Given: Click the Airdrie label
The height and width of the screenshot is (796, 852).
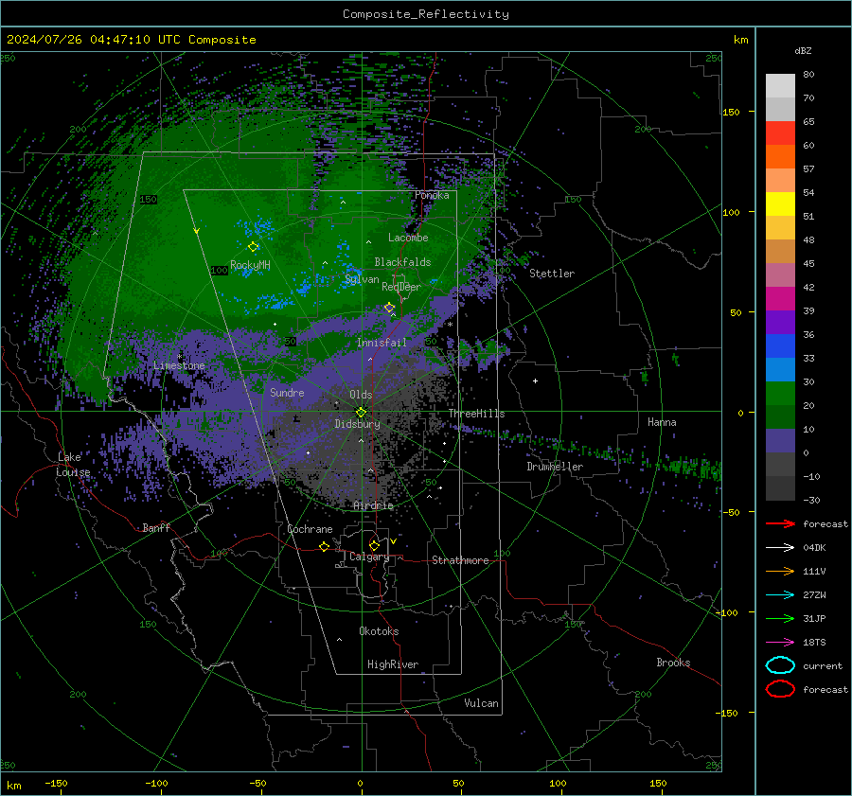Looking at the screenshot, I should (x=373, y=505).
